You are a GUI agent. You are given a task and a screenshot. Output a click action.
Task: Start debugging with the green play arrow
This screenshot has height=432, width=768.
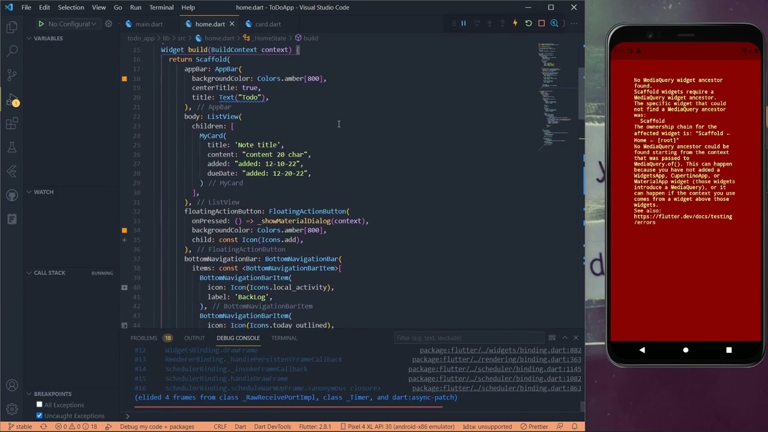pos(41,24)
